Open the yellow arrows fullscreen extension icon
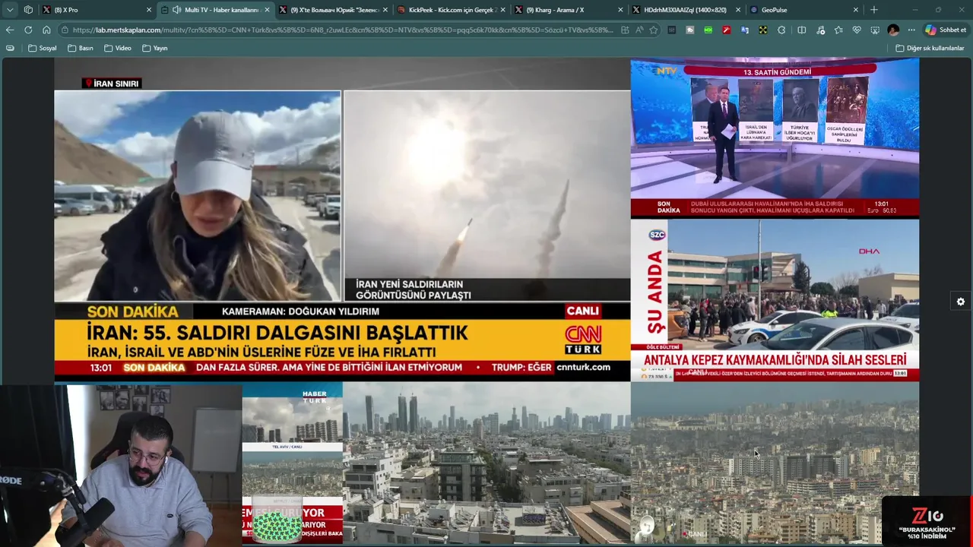The image size is (973, 547). 763,30
